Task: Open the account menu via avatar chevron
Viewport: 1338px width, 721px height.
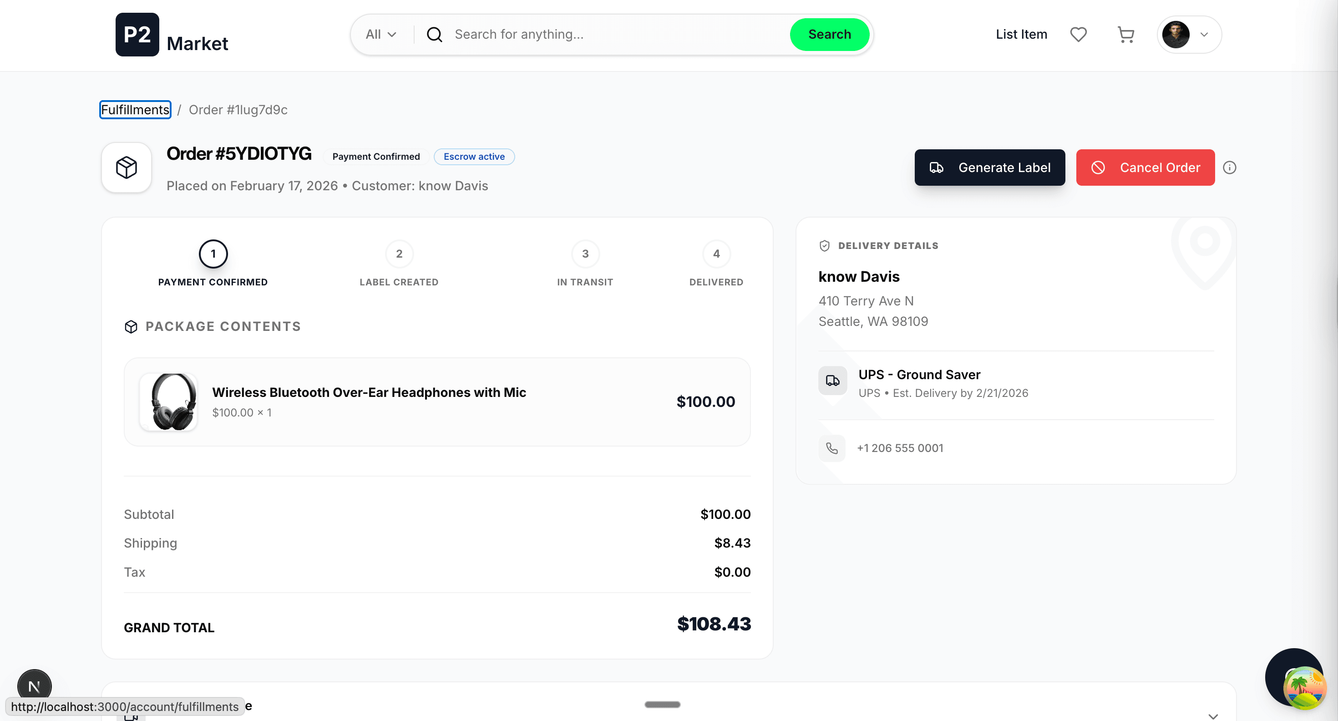Action: click(1205, 35)
